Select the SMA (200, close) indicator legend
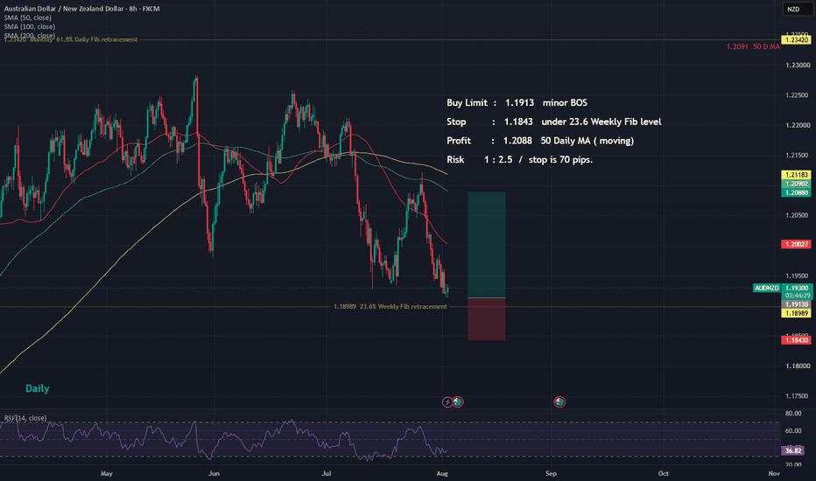The image size is (816, 481). (30, 35)
